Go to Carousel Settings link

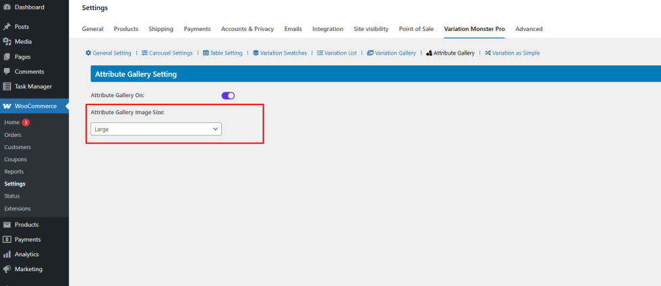point(167,53)
